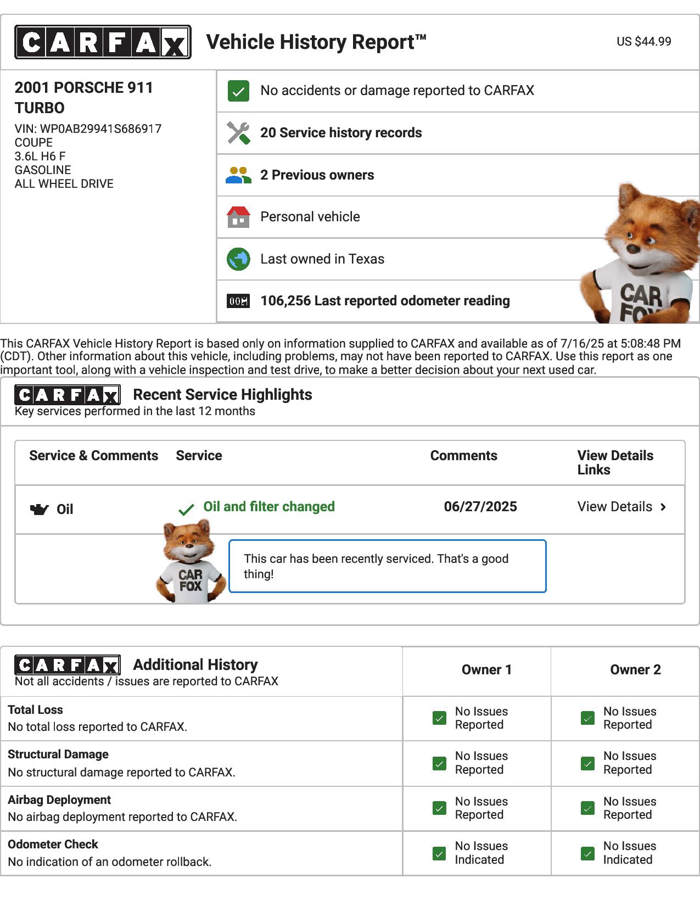This screenshot has width=700, height=906.
Task: Click the Total Loss row label
Action: 35,710
